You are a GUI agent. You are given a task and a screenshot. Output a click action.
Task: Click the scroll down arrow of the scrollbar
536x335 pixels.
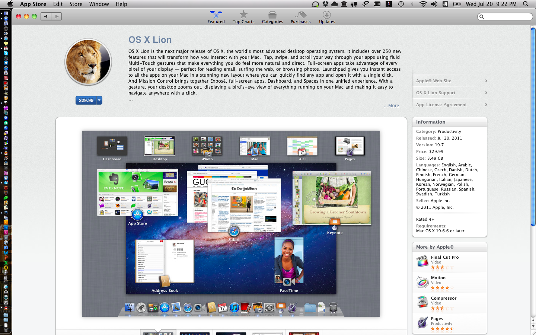point(533,327)
